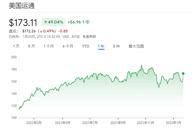This screenshot has height=128, width=192.
Task: Click the 2021年11月 axis label
Action: click(145, 123)
